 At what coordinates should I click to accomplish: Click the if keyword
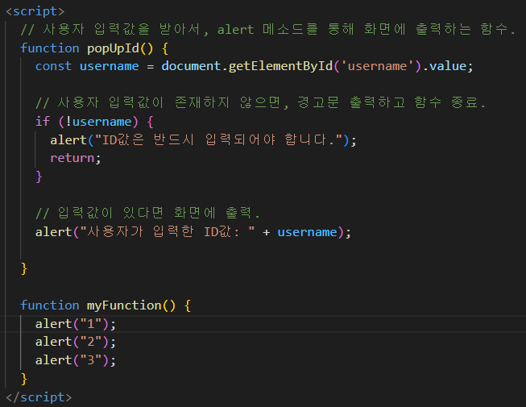pyautogui.click(x=42, y=121)
